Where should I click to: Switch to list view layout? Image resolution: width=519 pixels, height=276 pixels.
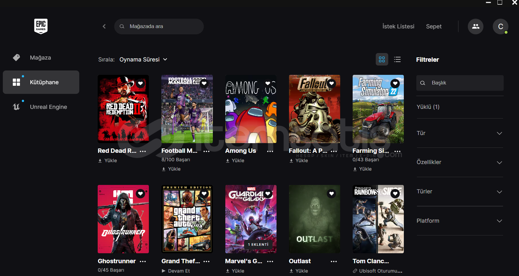397,59
